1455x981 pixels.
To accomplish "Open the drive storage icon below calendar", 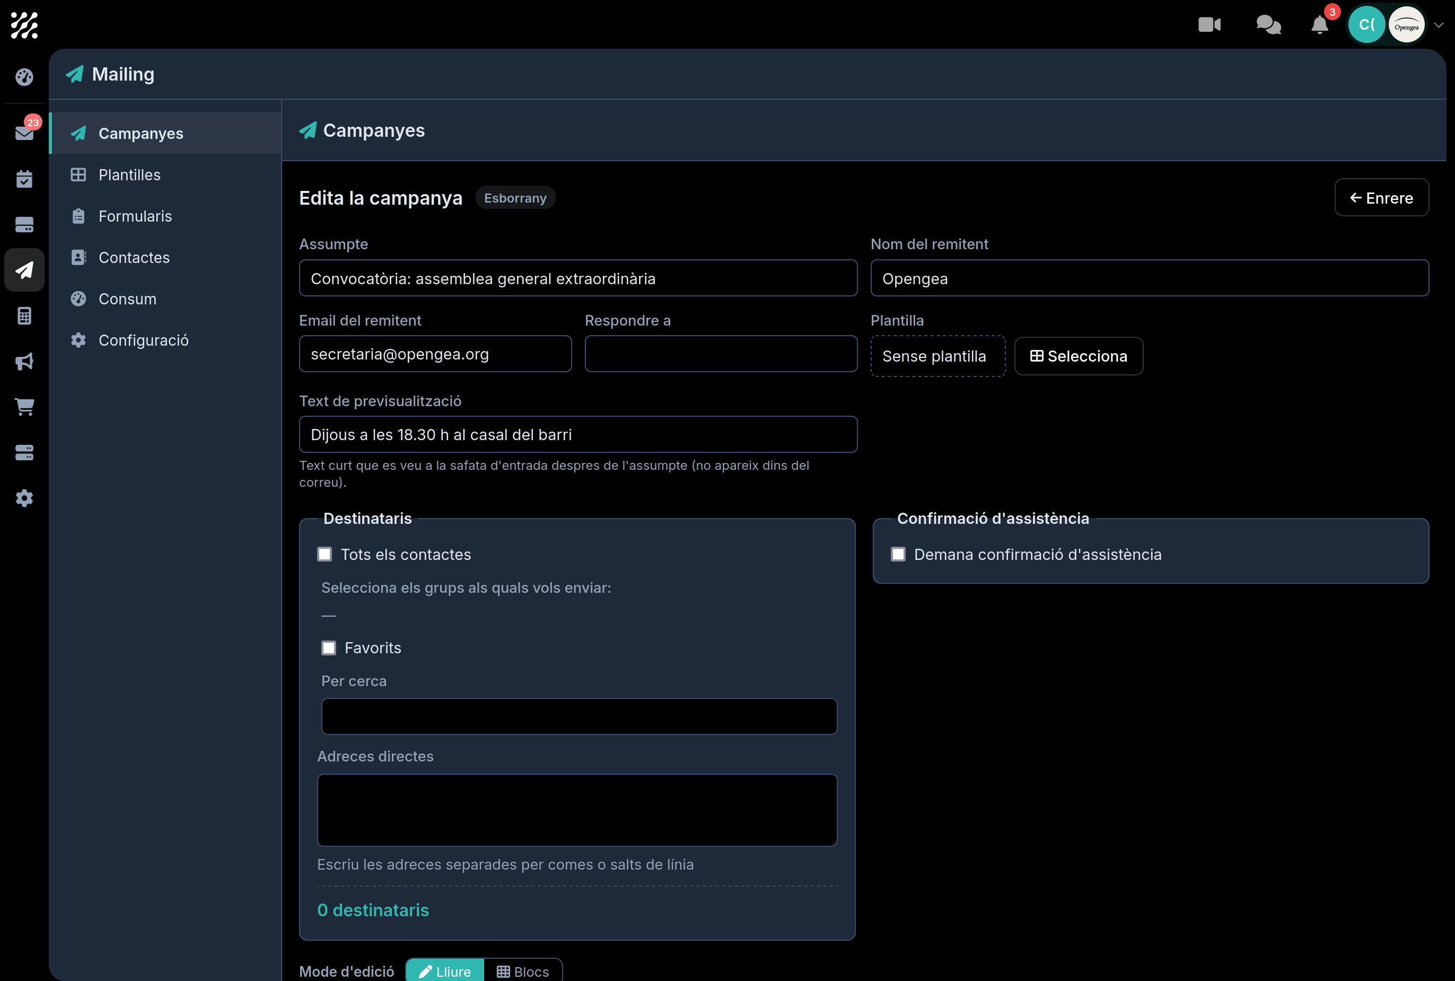I will (24, 225).
